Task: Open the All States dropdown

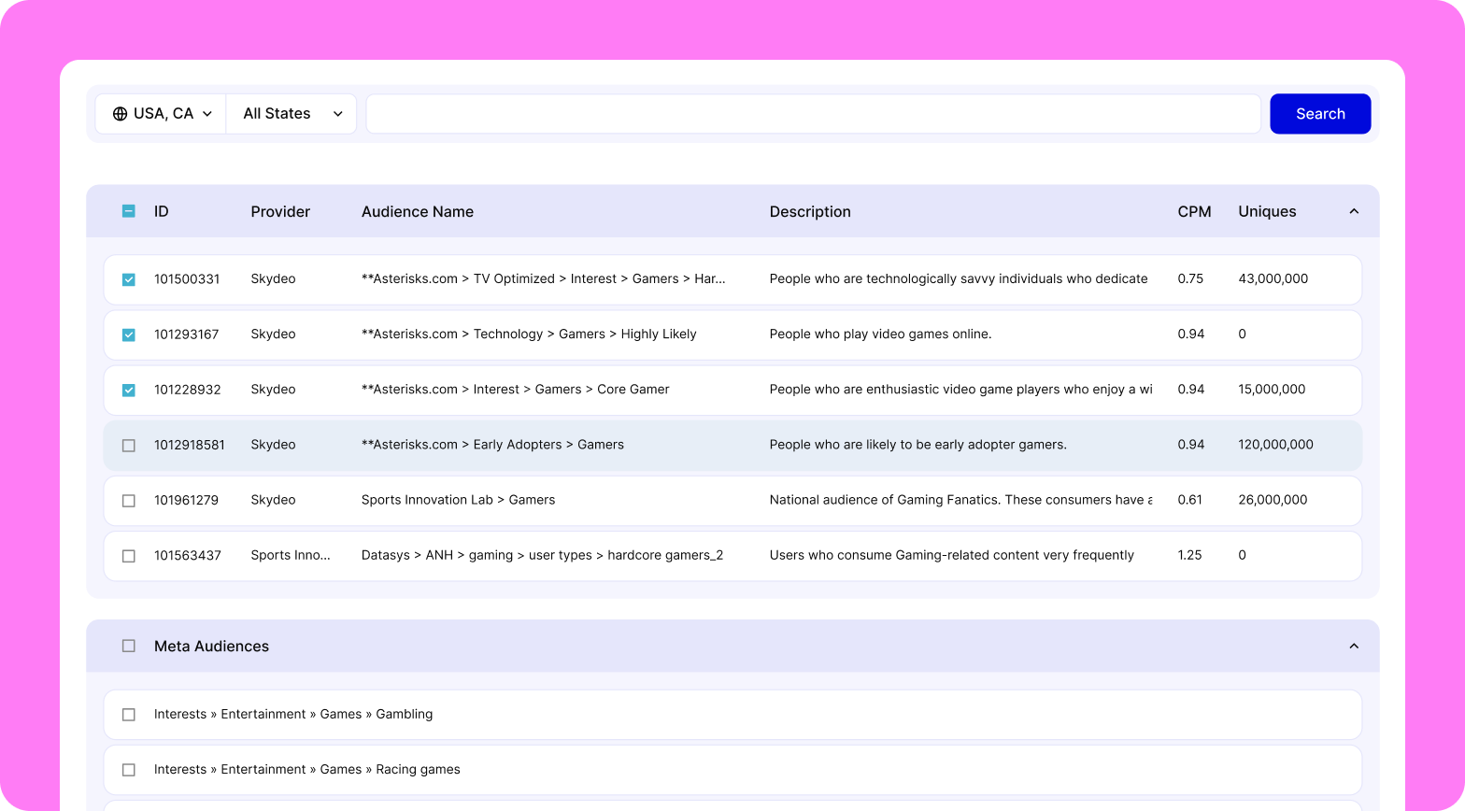Action: pyautogui.click(x=292, y=114)
